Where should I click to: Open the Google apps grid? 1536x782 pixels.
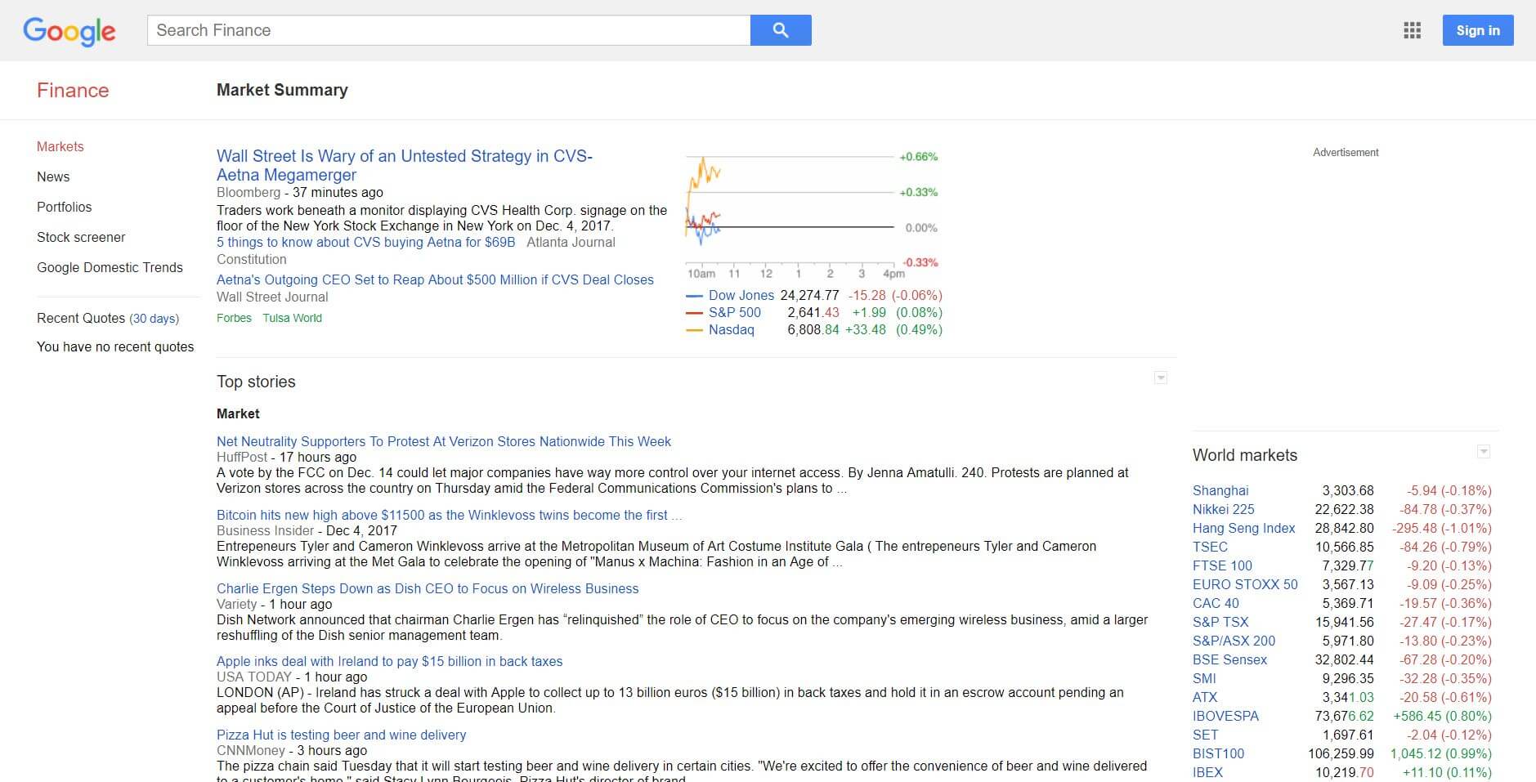click(x=1412, y=30)
